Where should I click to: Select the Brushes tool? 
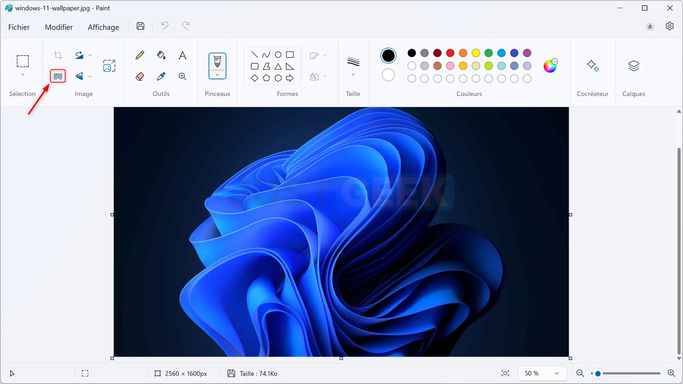(x=217, y=62)
